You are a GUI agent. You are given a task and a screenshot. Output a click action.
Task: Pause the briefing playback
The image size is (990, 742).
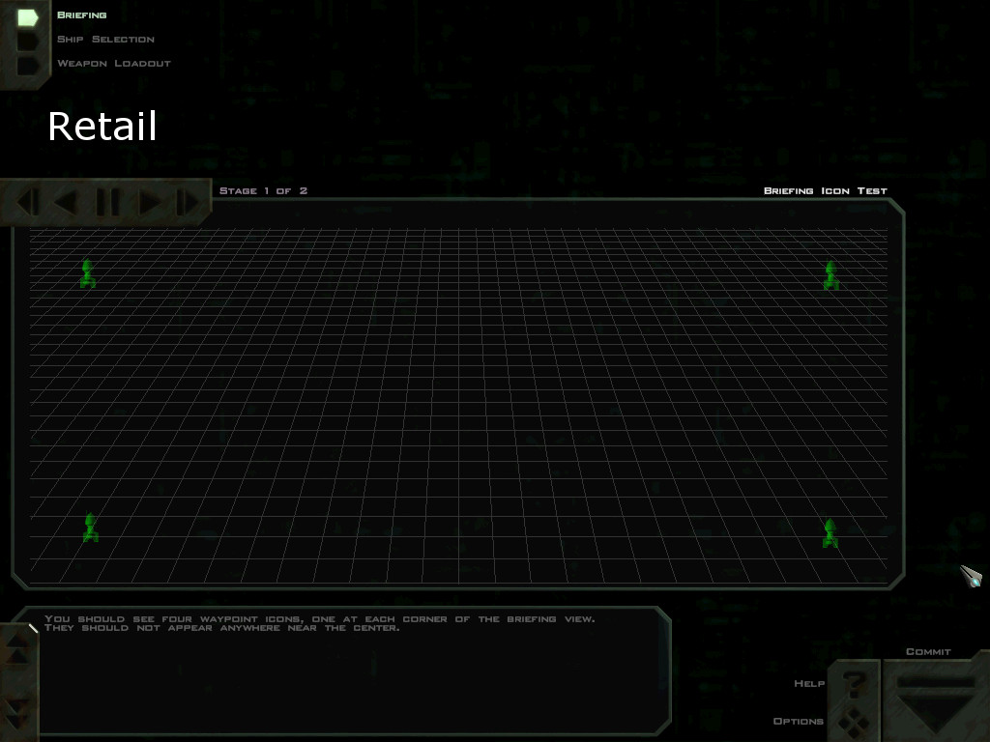click(107, 202)
